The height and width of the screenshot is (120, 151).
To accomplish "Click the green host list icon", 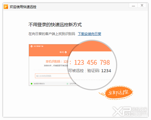I will pyautogui.click(x=67, y=84).
